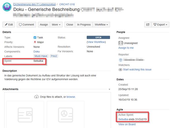Set issue to In Progress
Image resolution: width=173 pixels, height=128 pixels.
click(84, 24)
